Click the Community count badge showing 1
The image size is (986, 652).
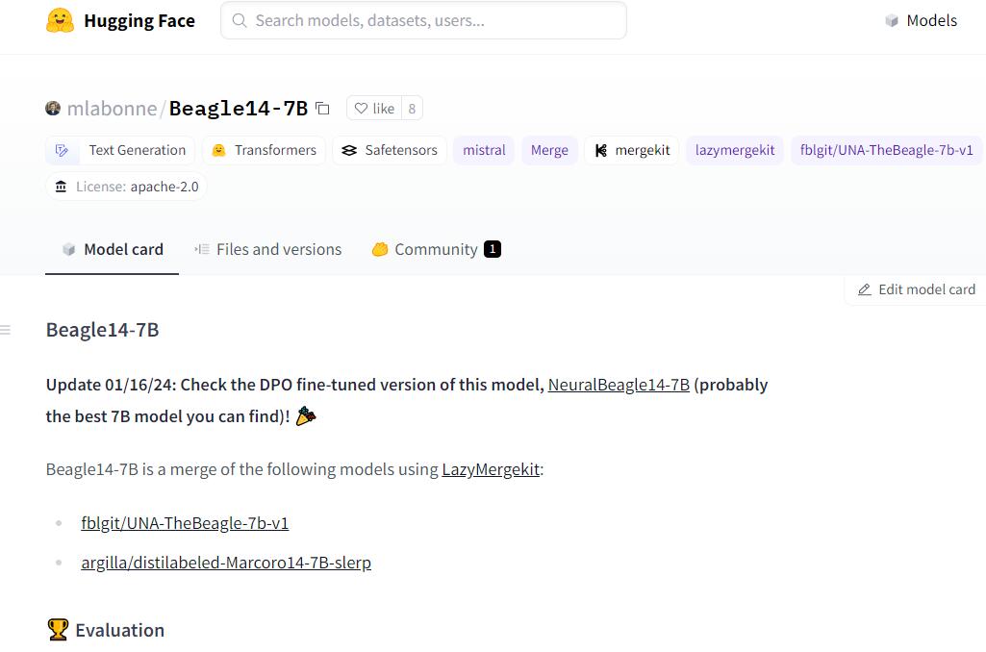(493, 250)
